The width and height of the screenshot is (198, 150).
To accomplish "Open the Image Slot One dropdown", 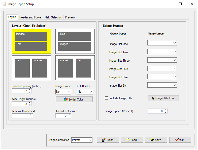I will coord(162,43).
